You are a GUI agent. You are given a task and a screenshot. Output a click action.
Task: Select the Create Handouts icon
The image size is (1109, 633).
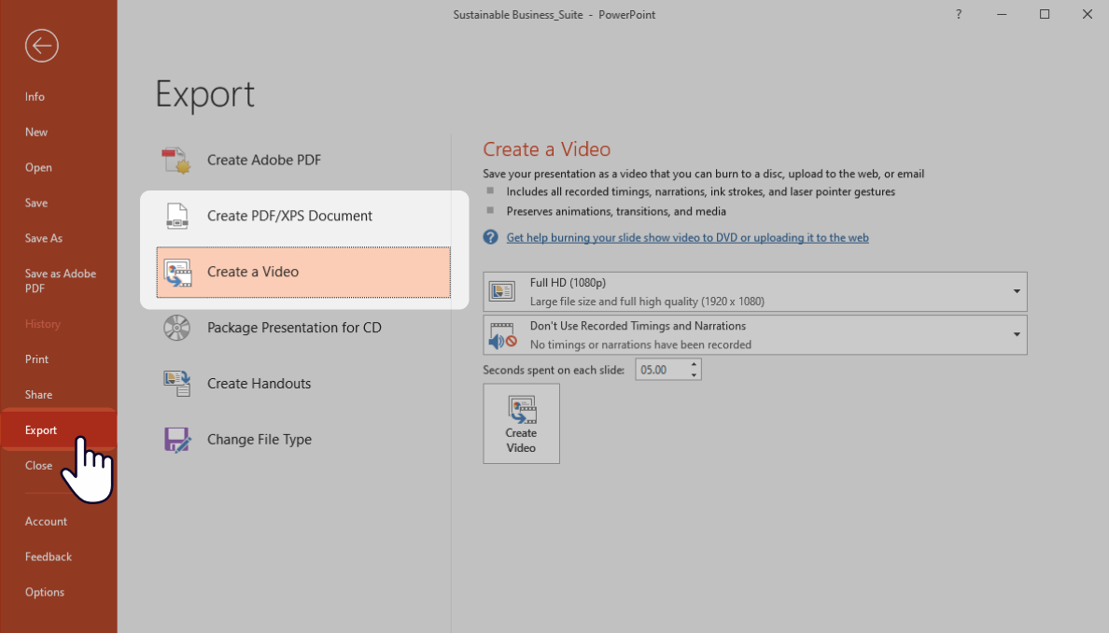176,383
